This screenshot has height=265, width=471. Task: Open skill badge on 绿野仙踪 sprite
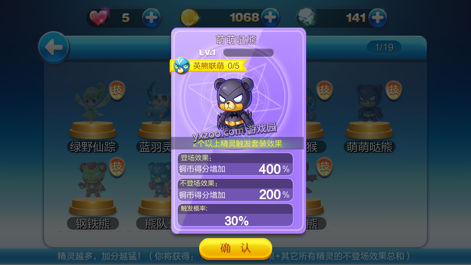(x=117, y=91)
